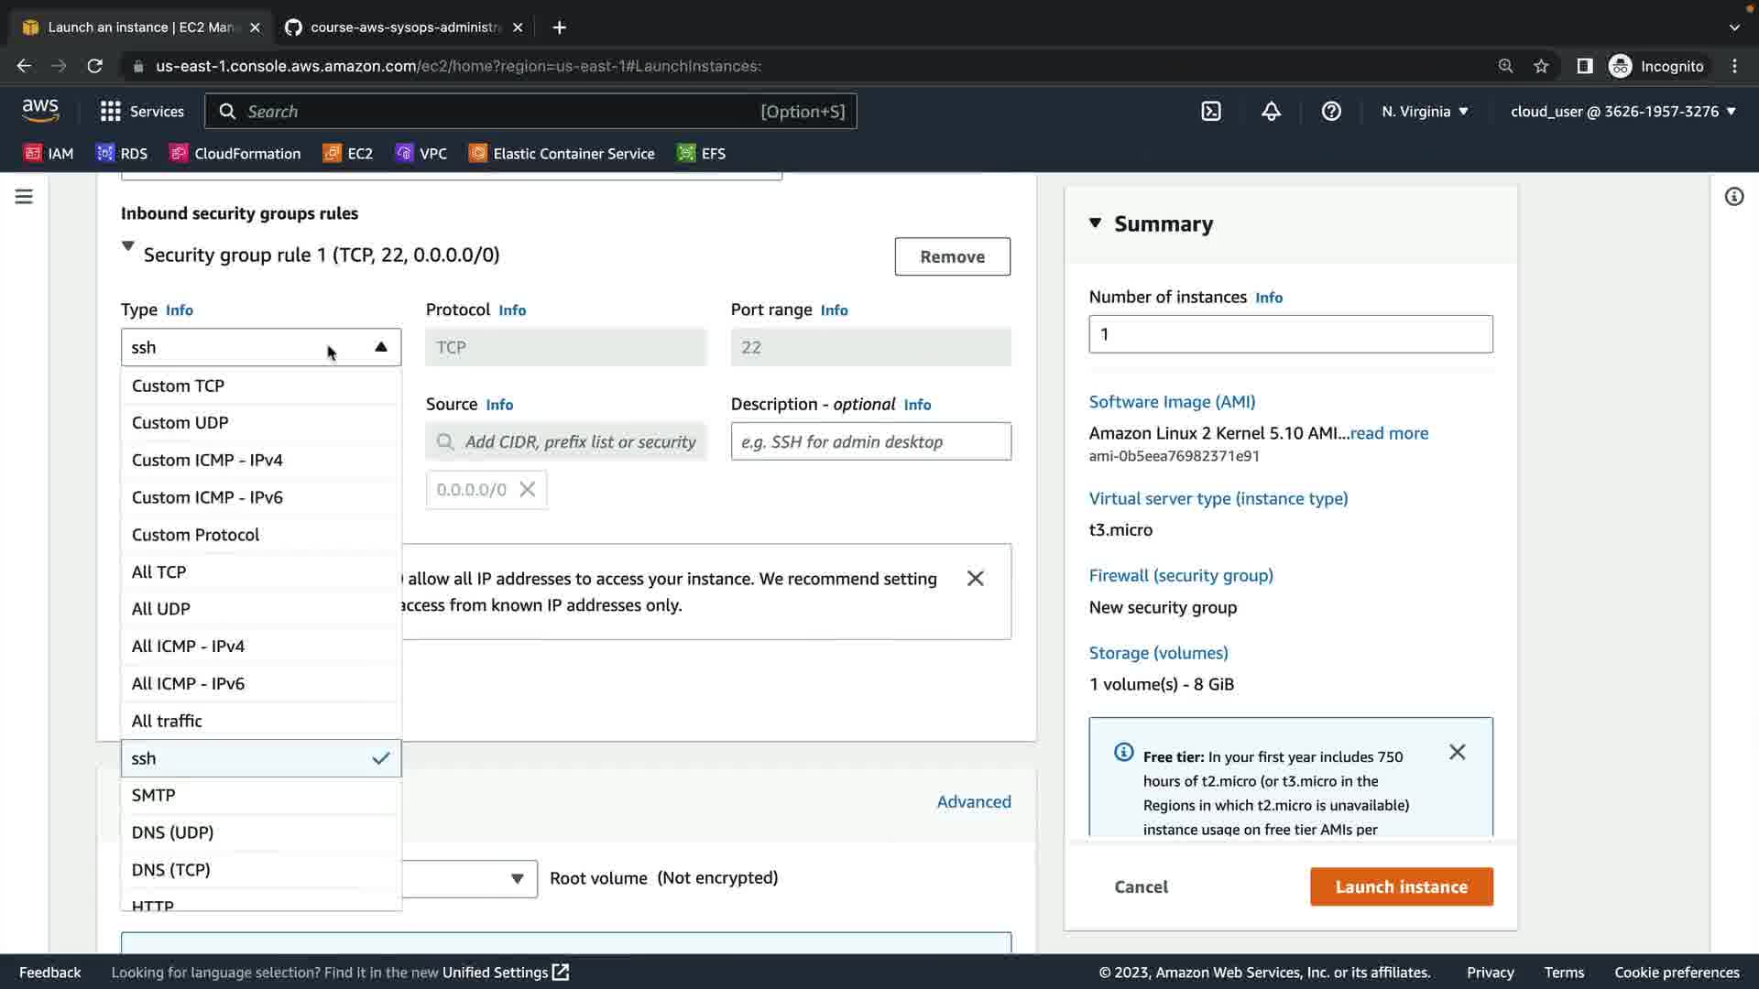The width and height of the screenshot is (1759, 989).
Task: Open the notifications bell
Action: point(1271,111)
